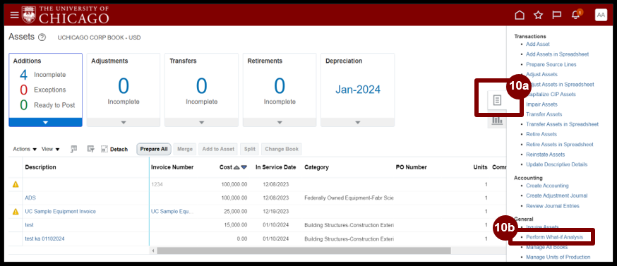617x266 pixels.
Task: Select the Adjustments infotile
Action: (124, 90)
